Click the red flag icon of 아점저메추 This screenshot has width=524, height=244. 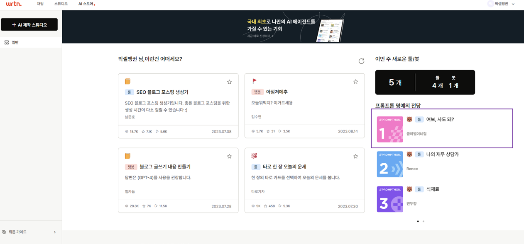click(x=254, y=81)
